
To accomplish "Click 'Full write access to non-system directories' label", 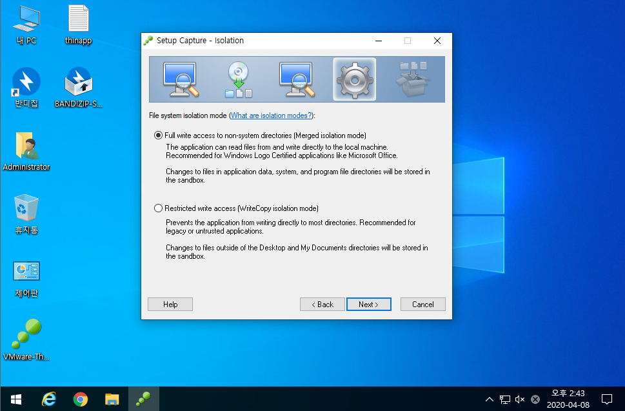I will [266, 135].
